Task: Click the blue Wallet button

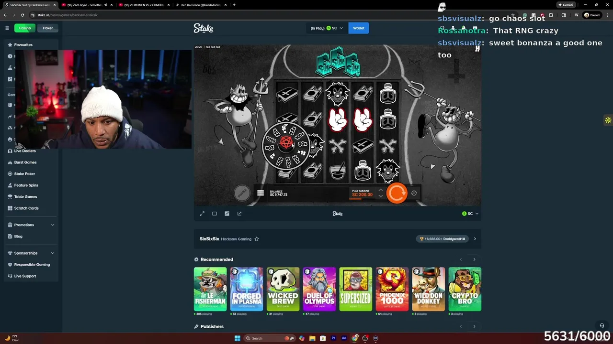Action: coord(359,28)
